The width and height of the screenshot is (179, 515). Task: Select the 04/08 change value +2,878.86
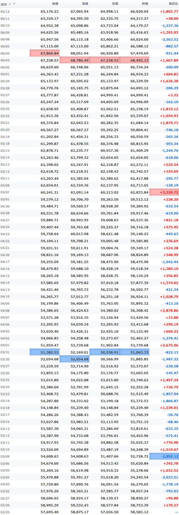tap(169, 311)
